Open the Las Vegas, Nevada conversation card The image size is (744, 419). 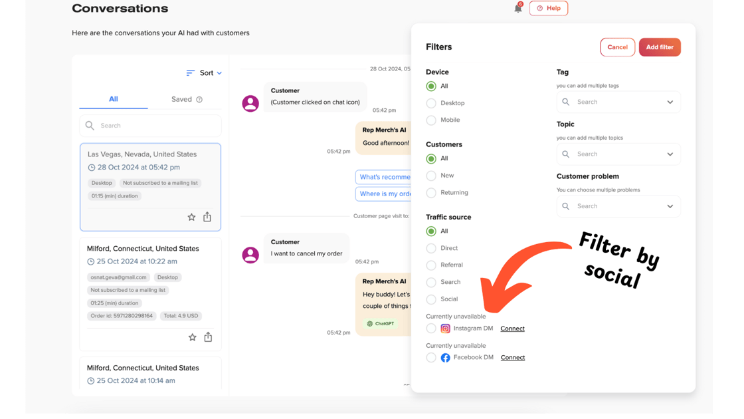tap(150, 187)
